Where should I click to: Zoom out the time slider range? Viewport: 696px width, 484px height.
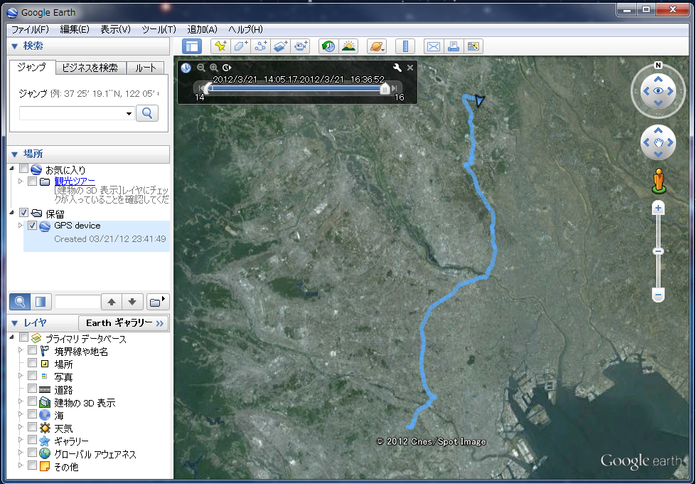pyautogui.click(x=201, y=68)
